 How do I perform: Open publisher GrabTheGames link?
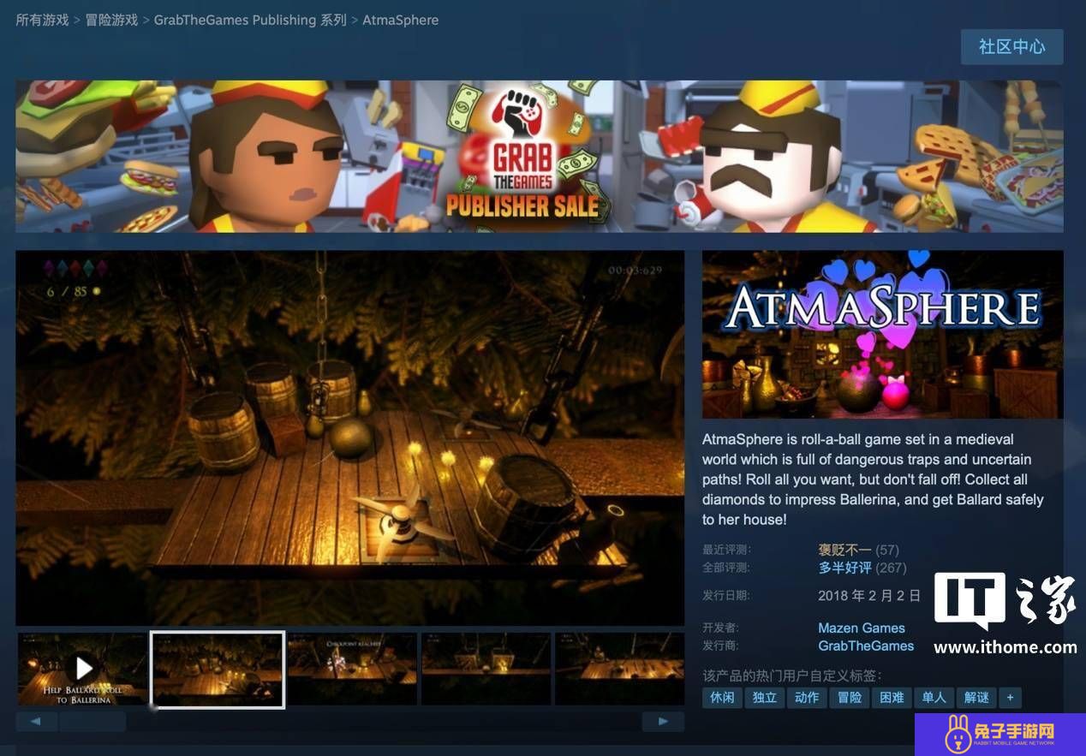tap(866, 646)
